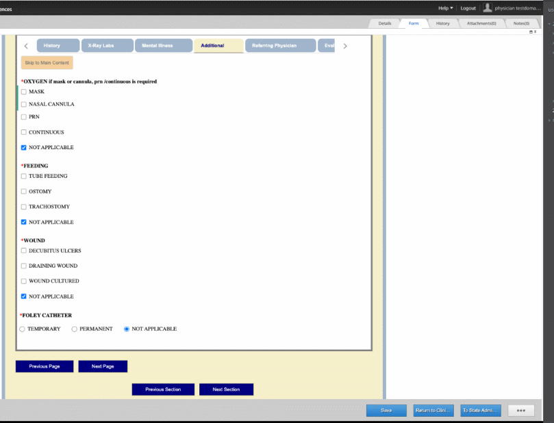
Task: Open the Details tab
Action: pos(385,23)
